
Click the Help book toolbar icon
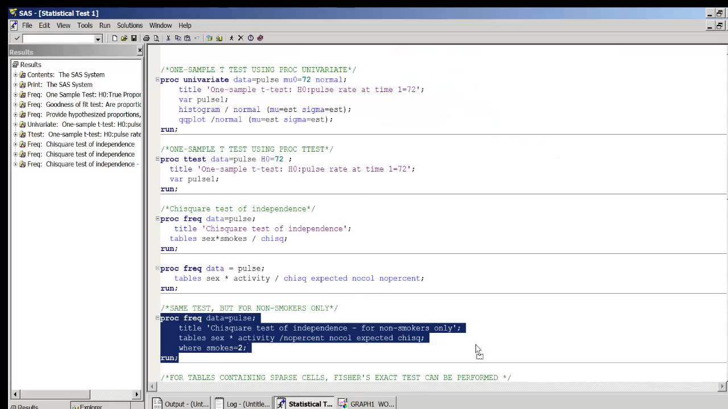point(260,38)
